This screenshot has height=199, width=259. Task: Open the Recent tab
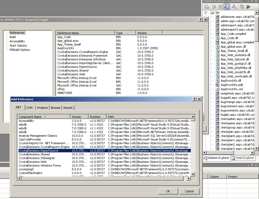pos(68,108)
